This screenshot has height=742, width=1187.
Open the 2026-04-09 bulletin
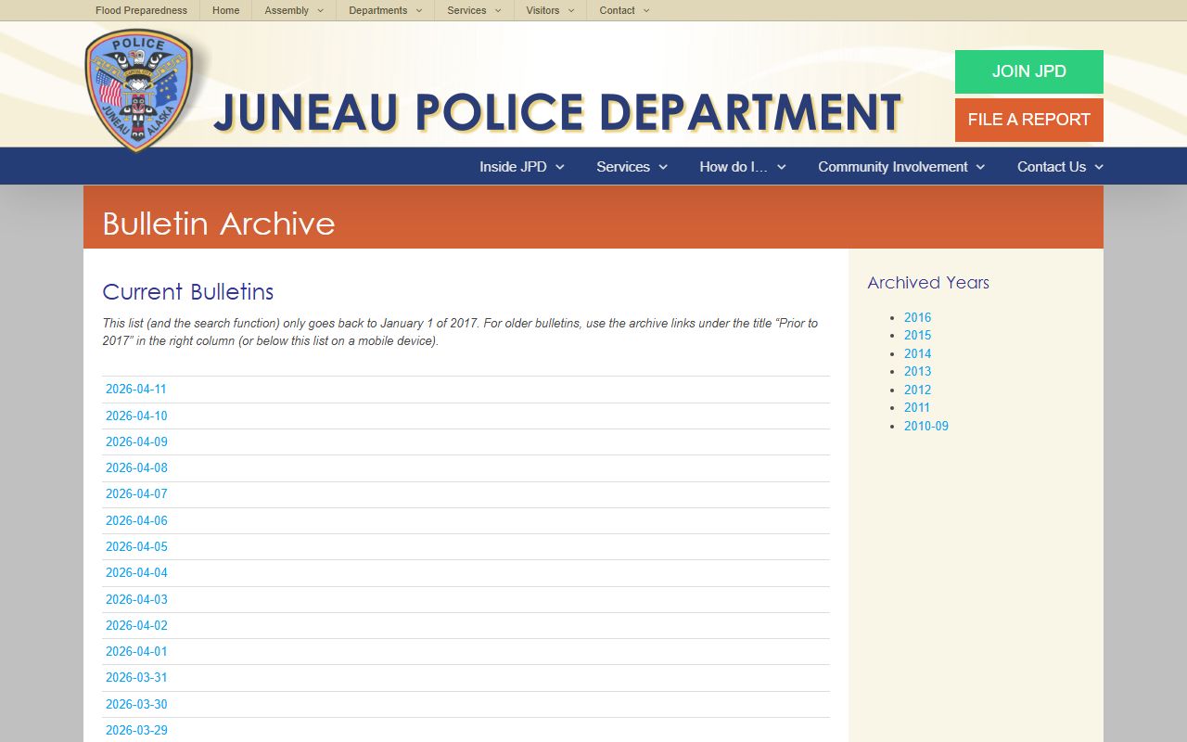(136, 441)
